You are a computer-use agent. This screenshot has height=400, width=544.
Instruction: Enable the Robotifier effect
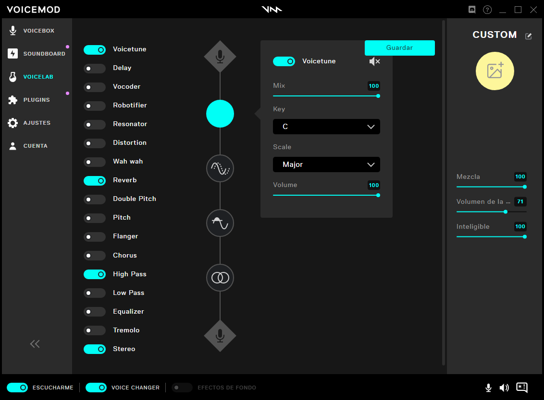pyautogui.click(x=95, y=106)
